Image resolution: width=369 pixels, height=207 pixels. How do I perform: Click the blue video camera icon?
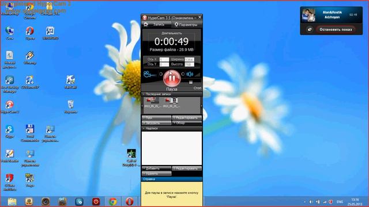point(149,74)
